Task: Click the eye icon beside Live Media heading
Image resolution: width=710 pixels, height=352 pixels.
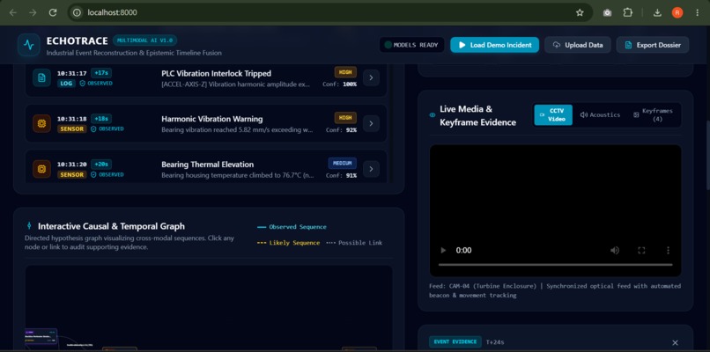Action: pyautogui.click(x=432, y=115)
